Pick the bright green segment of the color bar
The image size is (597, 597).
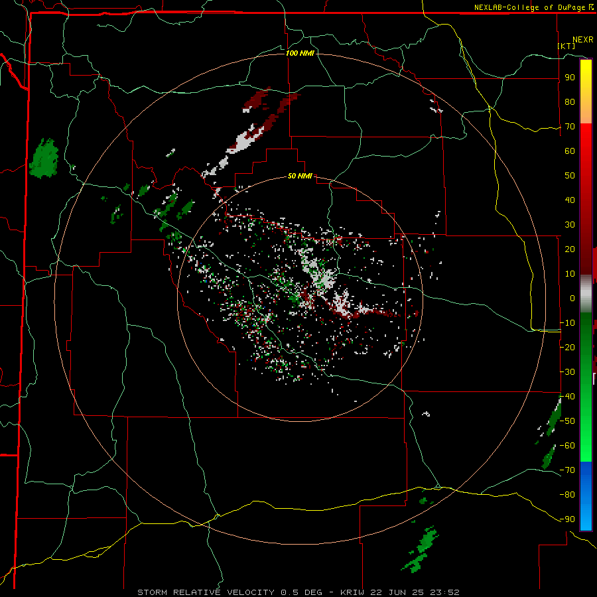click(586, 438)
